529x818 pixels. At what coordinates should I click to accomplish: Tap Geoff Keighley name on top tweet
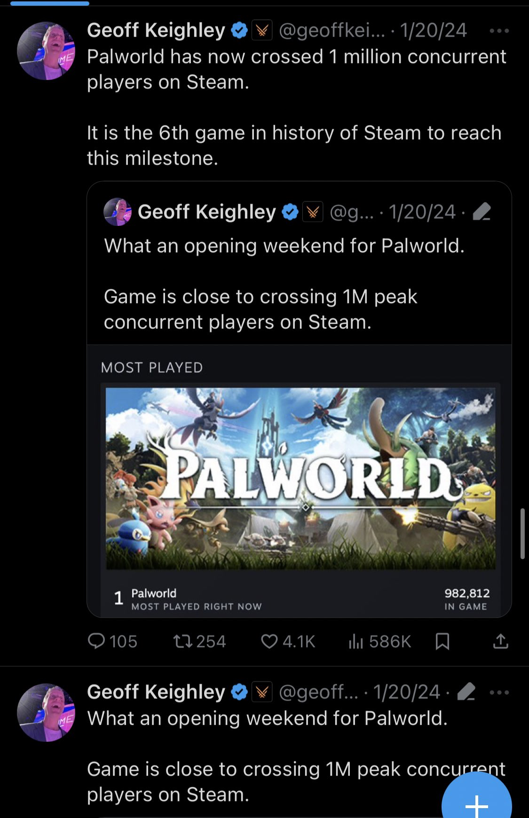156,31
